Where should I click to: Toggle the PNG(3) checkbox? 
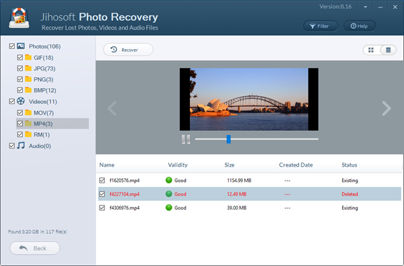pyautogui.click(x=20, y=79)
